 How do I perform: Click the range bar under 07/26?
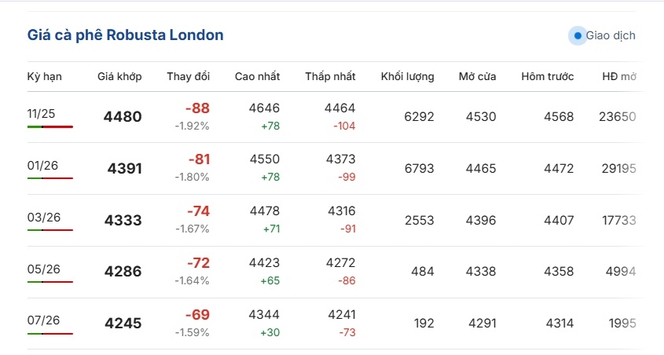tap(50, 334)
